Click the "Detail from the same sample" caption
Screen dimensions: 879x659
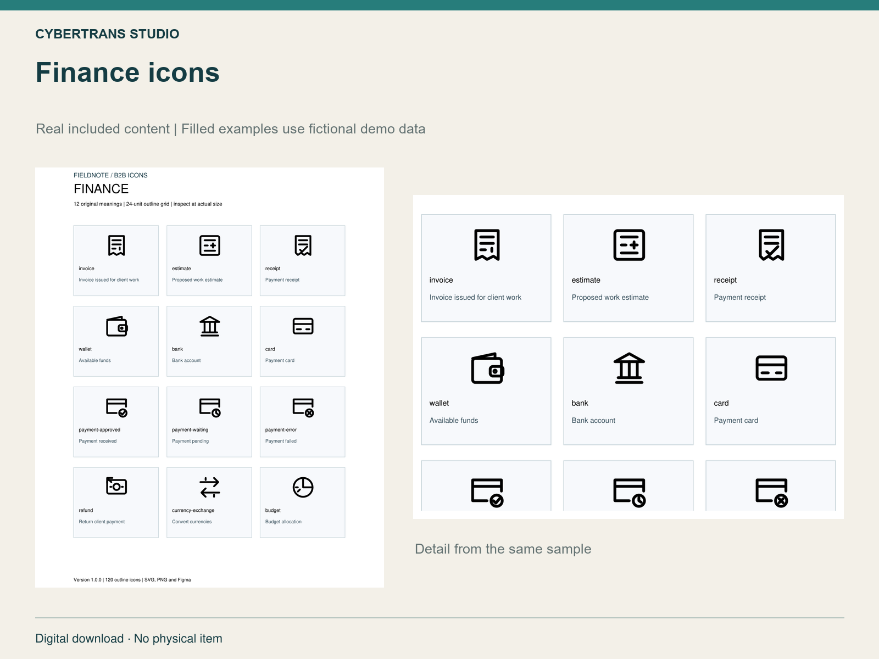[503, 549]
